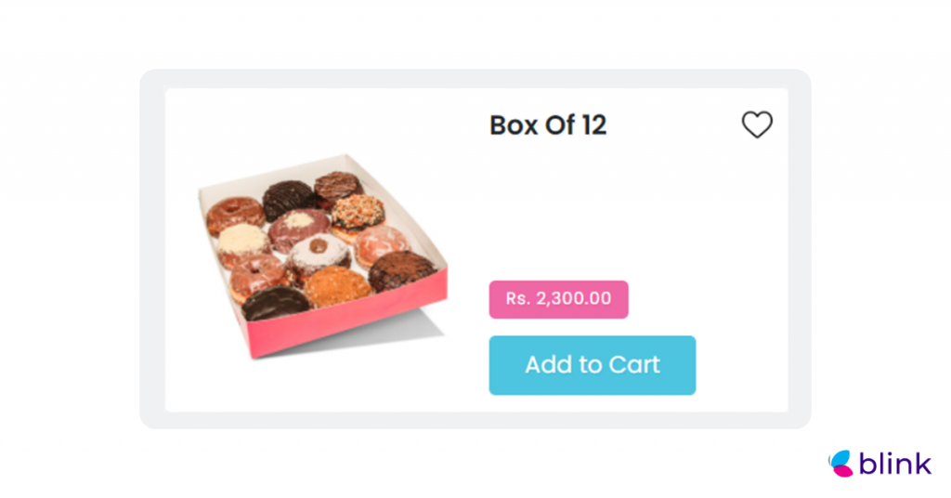Click the white crumb-topped donut
The width and height of the screenshot is (951, 498).
pyautogui.click(x=242, y=242)
